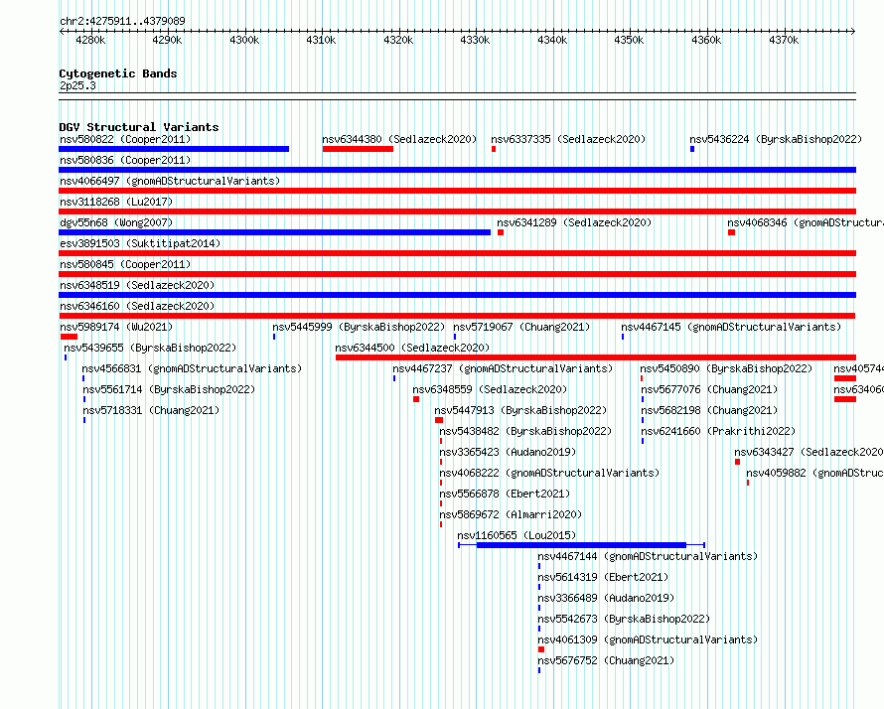This screenshot has width=884, height=709.
Task: Click nsv5436224 (ByrskaBishop2022) label
Action: pyautogui.click(x=776, y=139)
